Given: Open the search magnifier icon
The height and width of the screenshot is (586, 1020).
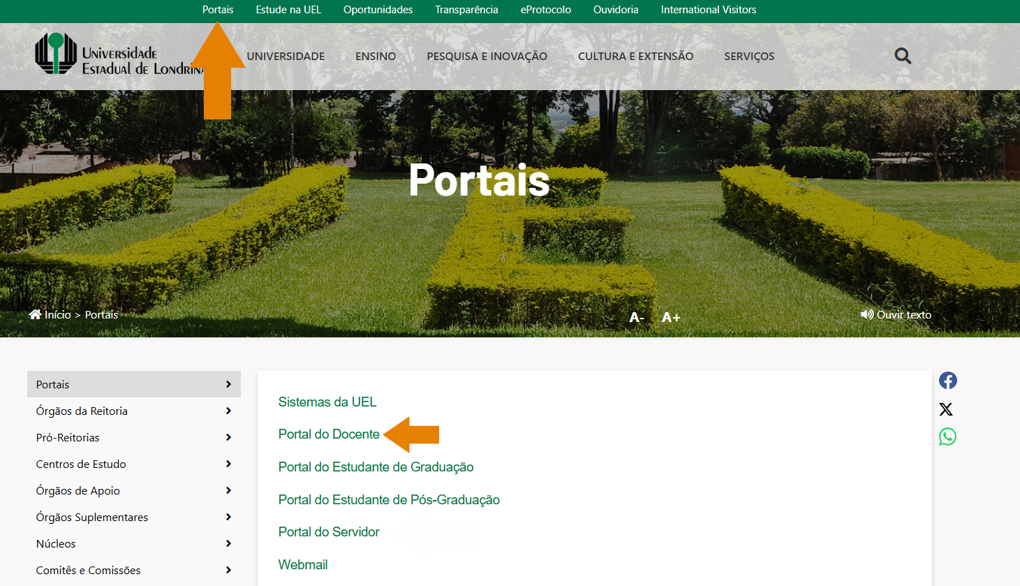Looking at the screenshot, I should click(x=903, y=56).
